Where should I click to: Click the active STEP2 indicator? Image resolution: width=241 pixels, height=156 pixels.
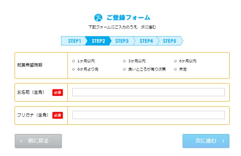[98, 41]
